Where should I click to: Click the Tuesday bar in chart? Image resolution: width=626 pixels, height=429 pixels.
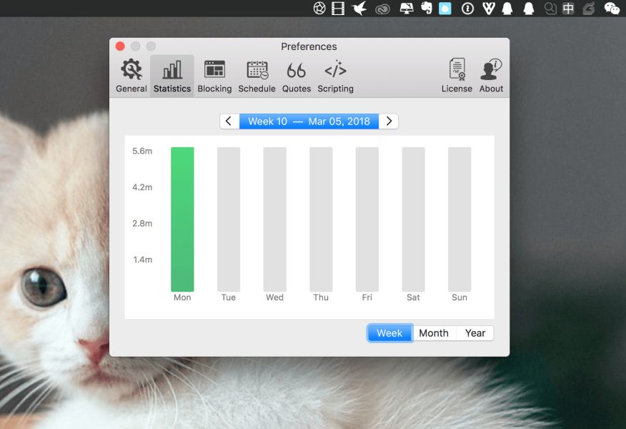pos(229,219)
